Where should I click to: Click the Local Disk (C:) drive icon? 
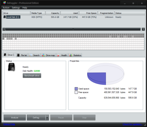[5, 17]
